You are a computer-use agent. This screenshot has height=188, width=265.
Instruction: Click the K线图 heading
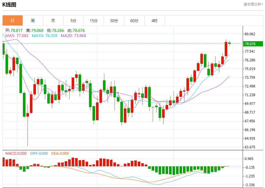(x=9, y=5)
